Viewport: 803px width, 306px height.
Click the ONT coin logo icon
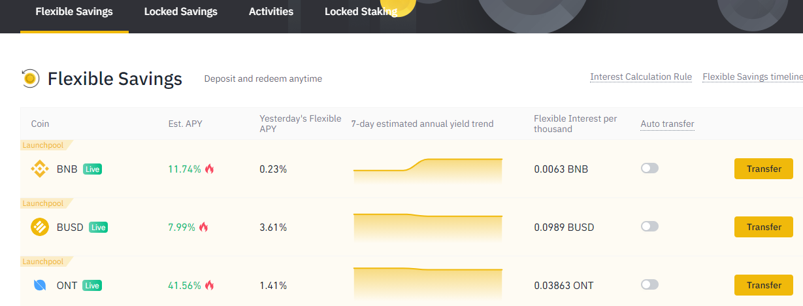pos(40,286)
